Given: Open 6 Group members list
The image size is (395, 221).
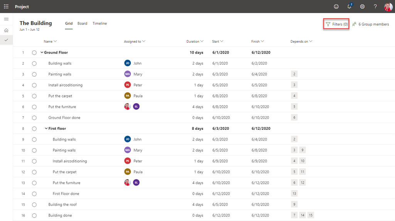Looking at the screenshot, I should 370,24.
